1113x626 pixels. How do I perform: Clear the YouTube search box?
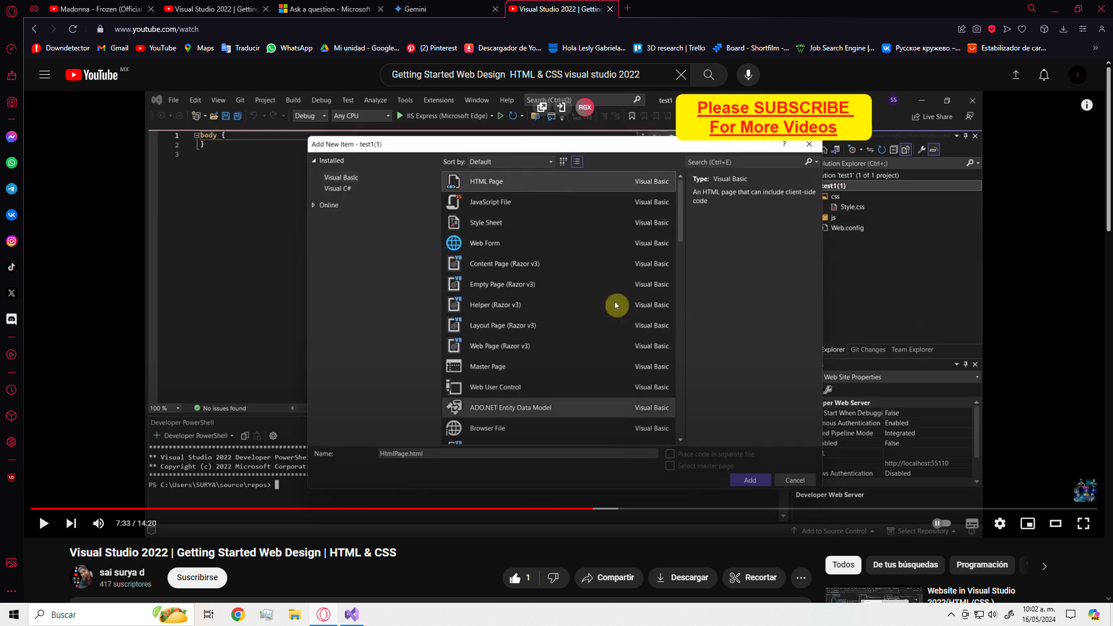tap(681, 75)
